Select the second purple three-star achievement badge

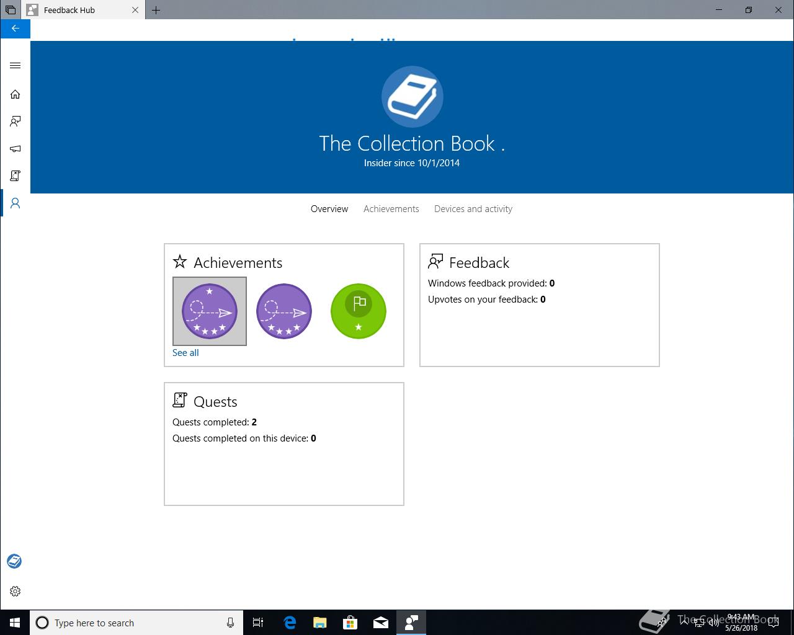point(284,311)
